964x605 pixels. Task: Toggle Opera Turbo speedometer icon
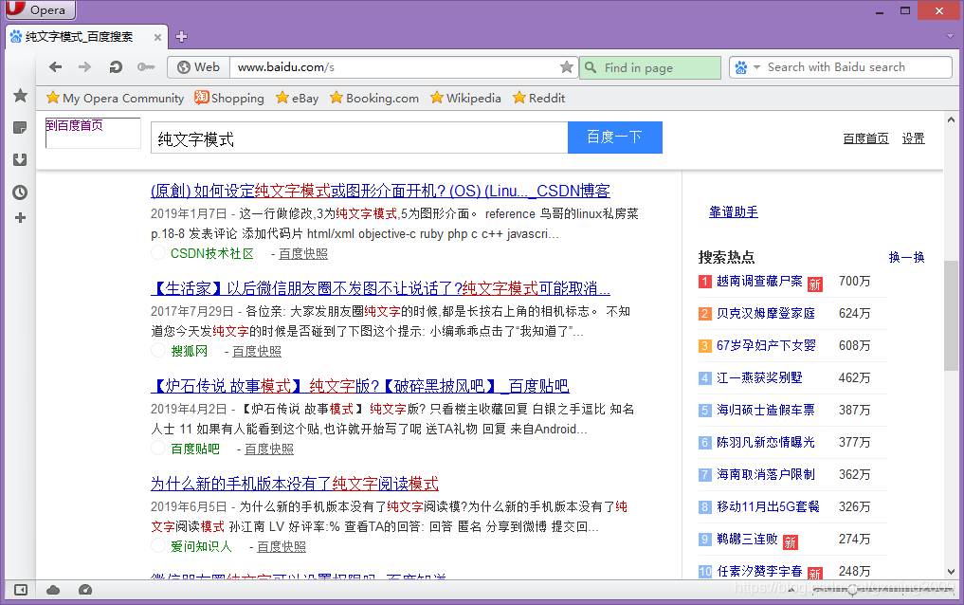pos(85,590)
